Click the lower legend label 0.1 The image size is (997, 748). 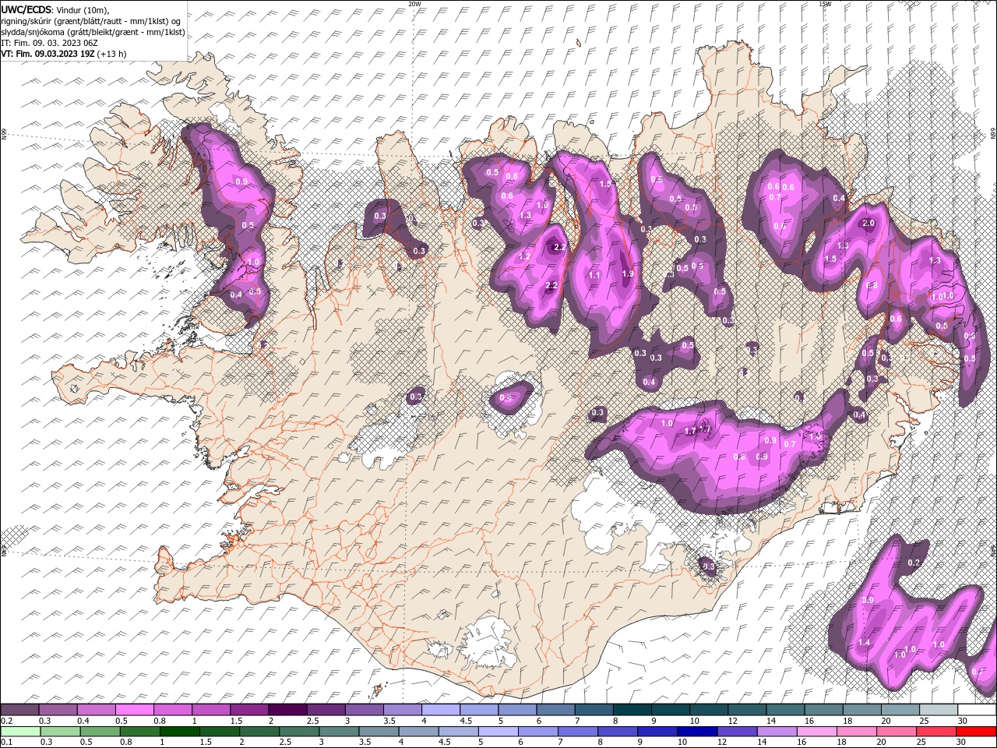[x=6, y=743]
